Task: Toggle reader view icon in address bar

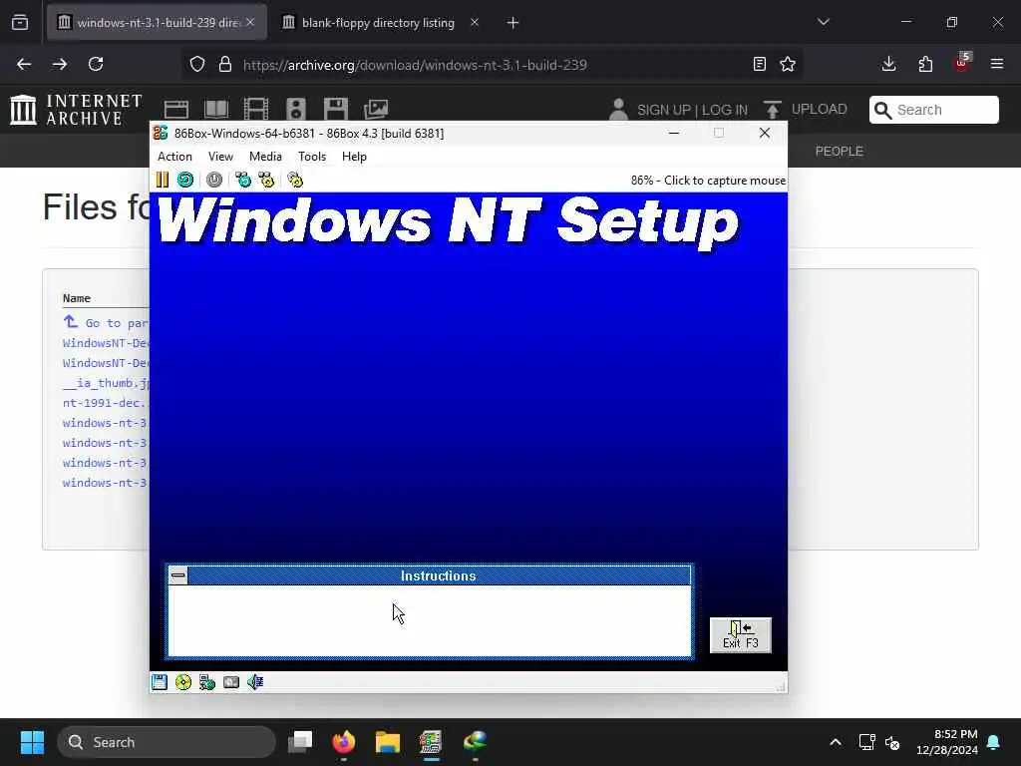Action: point(759,64)
